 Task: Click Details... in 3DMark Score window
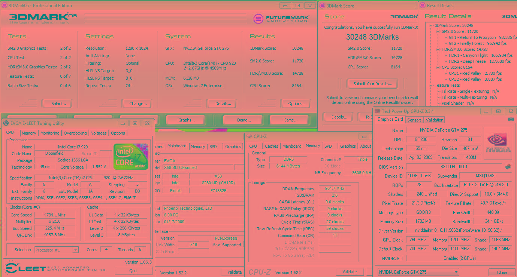[339, 117]
